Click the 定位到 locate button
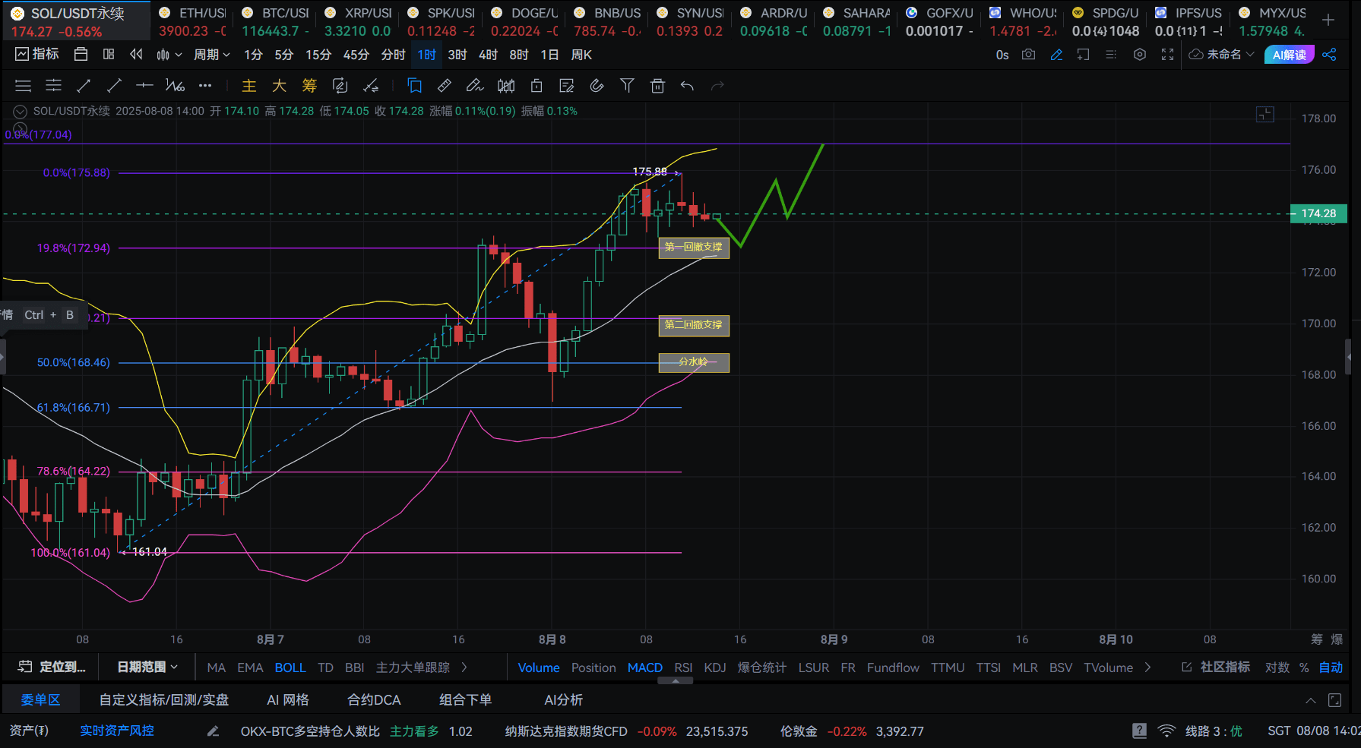1361x748 pixels. 52,667
